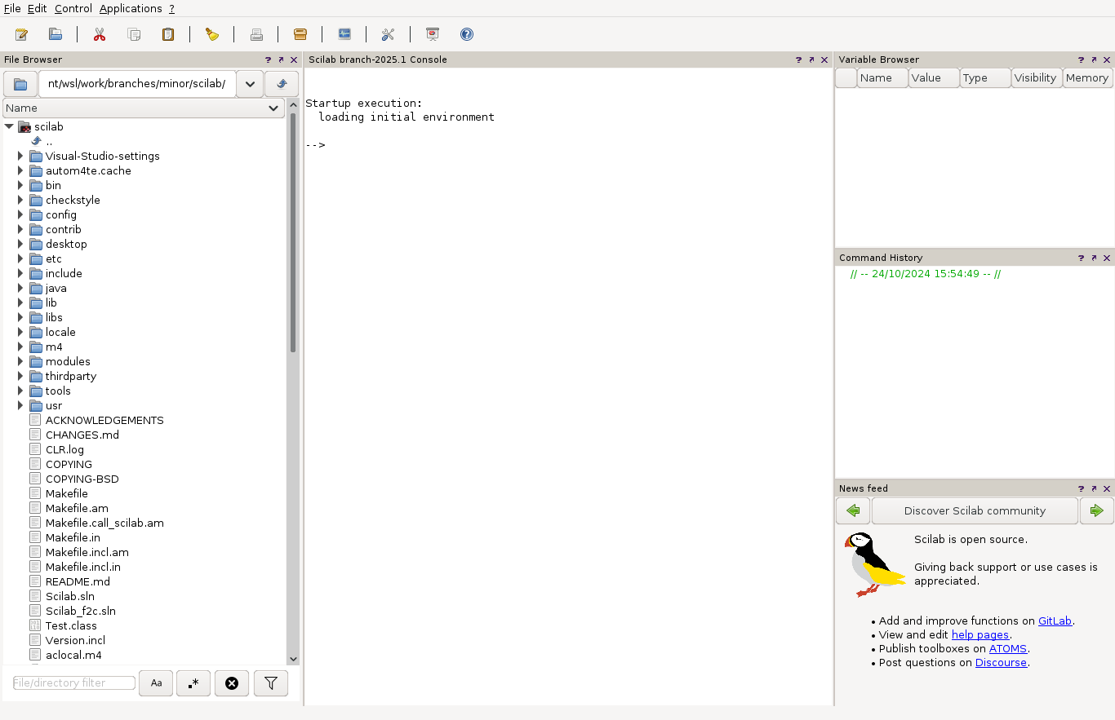Launch SciNotes editor from toolbar
Screen dimensions: 1115x720
coord(22,34)
